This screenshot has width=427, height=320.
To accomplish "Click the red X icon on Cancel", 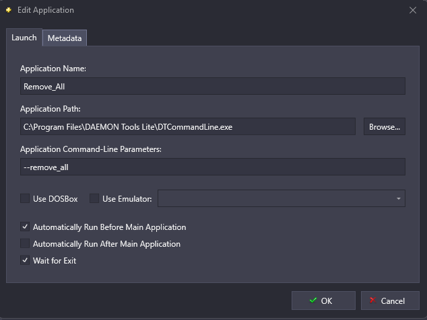I will click(373, 301).
